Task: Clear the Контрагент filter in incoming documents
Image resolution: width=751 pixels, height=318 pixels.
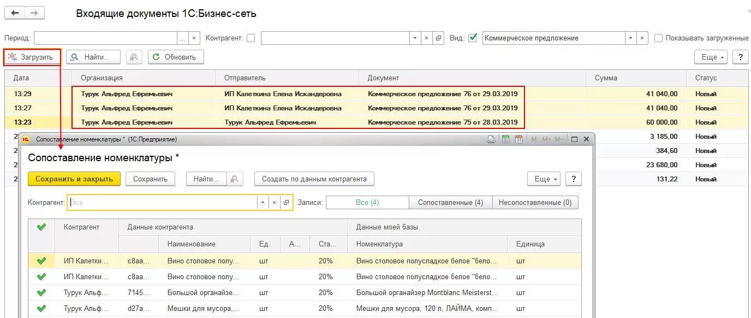Action: [427, 38]
